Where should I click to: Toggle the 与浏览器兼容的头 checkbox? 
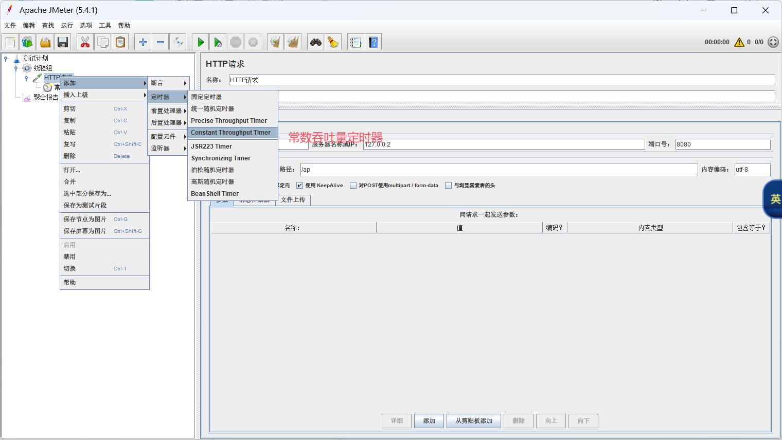pos(448,186)
